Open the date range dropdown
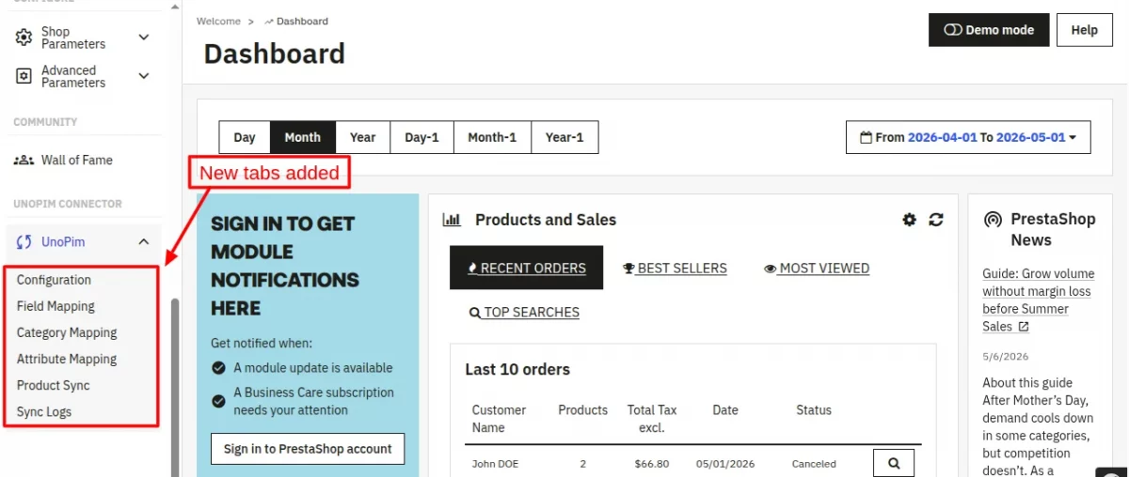1129x477 pixels. point(968,137)
